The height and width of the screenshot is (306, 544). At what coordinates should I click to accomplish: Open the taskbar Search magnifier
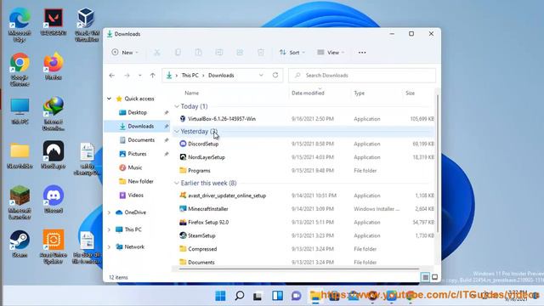point(240,296)
